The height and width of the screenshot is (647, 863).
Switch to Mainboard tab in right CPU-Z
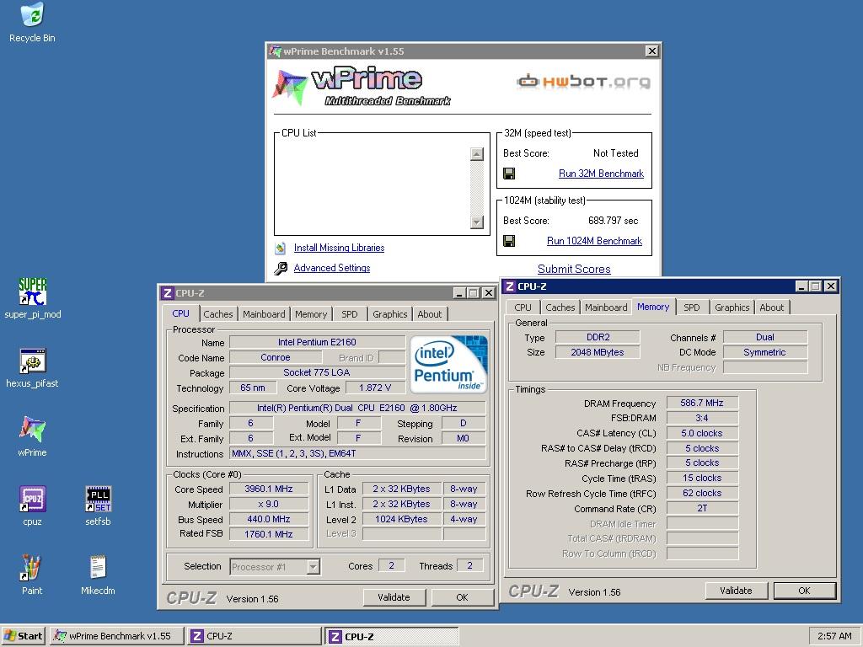tap(606, 307)
